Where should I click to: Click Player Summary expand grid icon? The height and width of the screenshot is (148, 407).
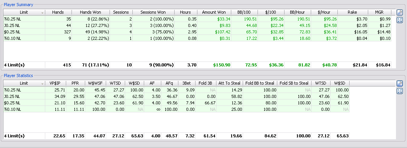pyautogui.click(x=400, y=20)
